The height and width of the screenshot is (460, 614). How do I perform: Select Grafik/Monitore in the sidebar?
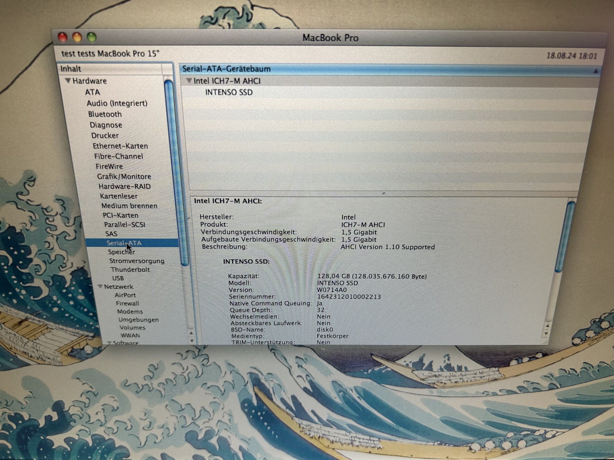click(124, 176)
